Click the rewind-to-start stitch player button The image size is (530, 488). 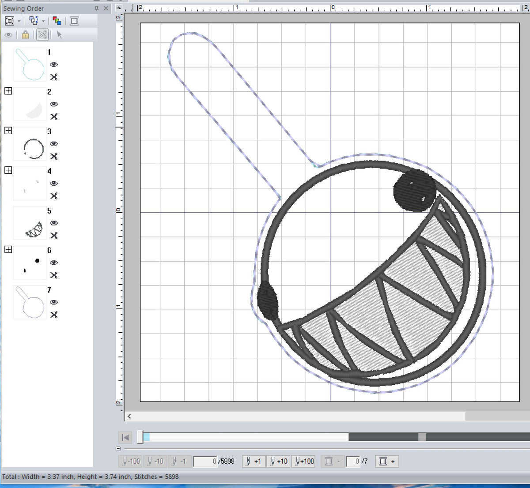pos(125,437)
